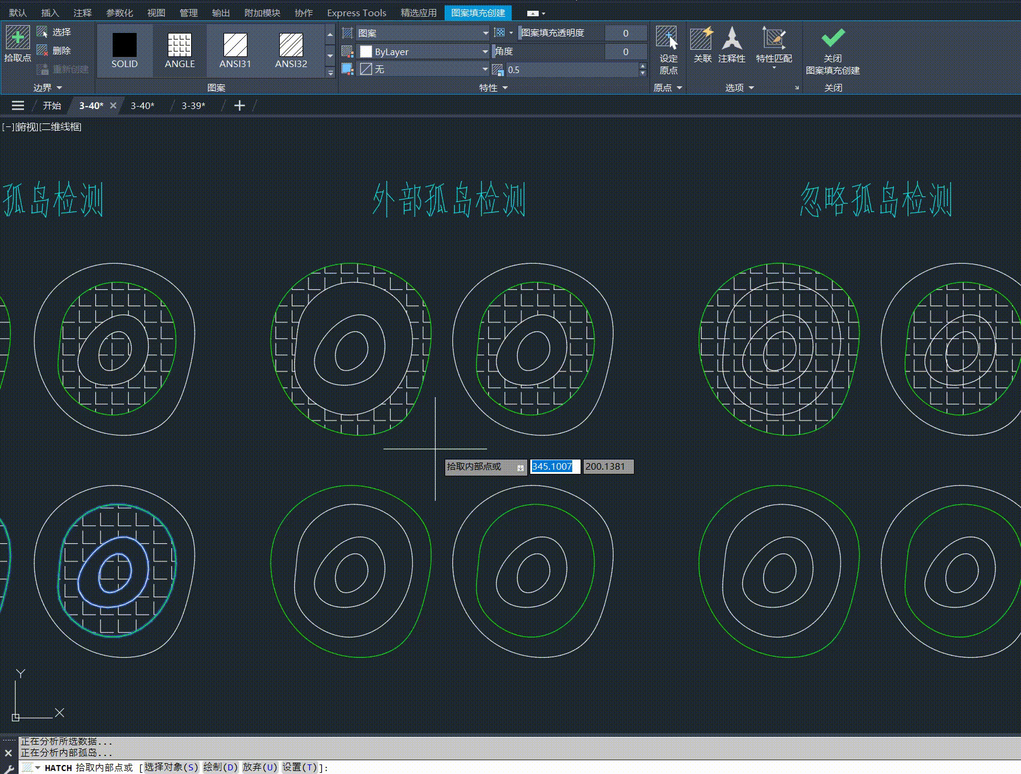Expand the 特性 panel arrow
Image resolution: width=1021 pixels, height=774 pixels.
pos(505,88)
